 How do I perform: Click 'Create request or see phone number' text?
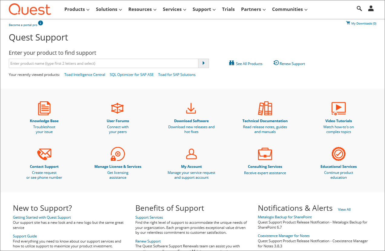[44, 175]
